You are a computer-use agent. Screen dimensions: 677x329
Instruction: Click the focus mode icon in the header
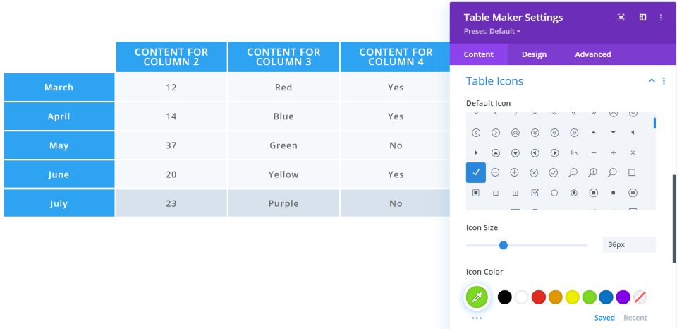[621, 18]
